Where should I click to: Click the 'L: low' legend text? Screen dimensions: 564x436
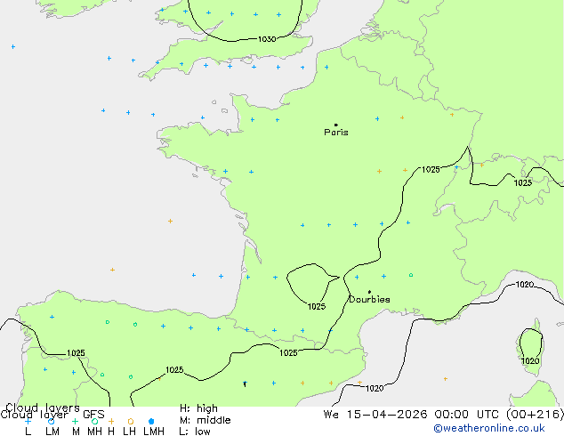[195, 432]
